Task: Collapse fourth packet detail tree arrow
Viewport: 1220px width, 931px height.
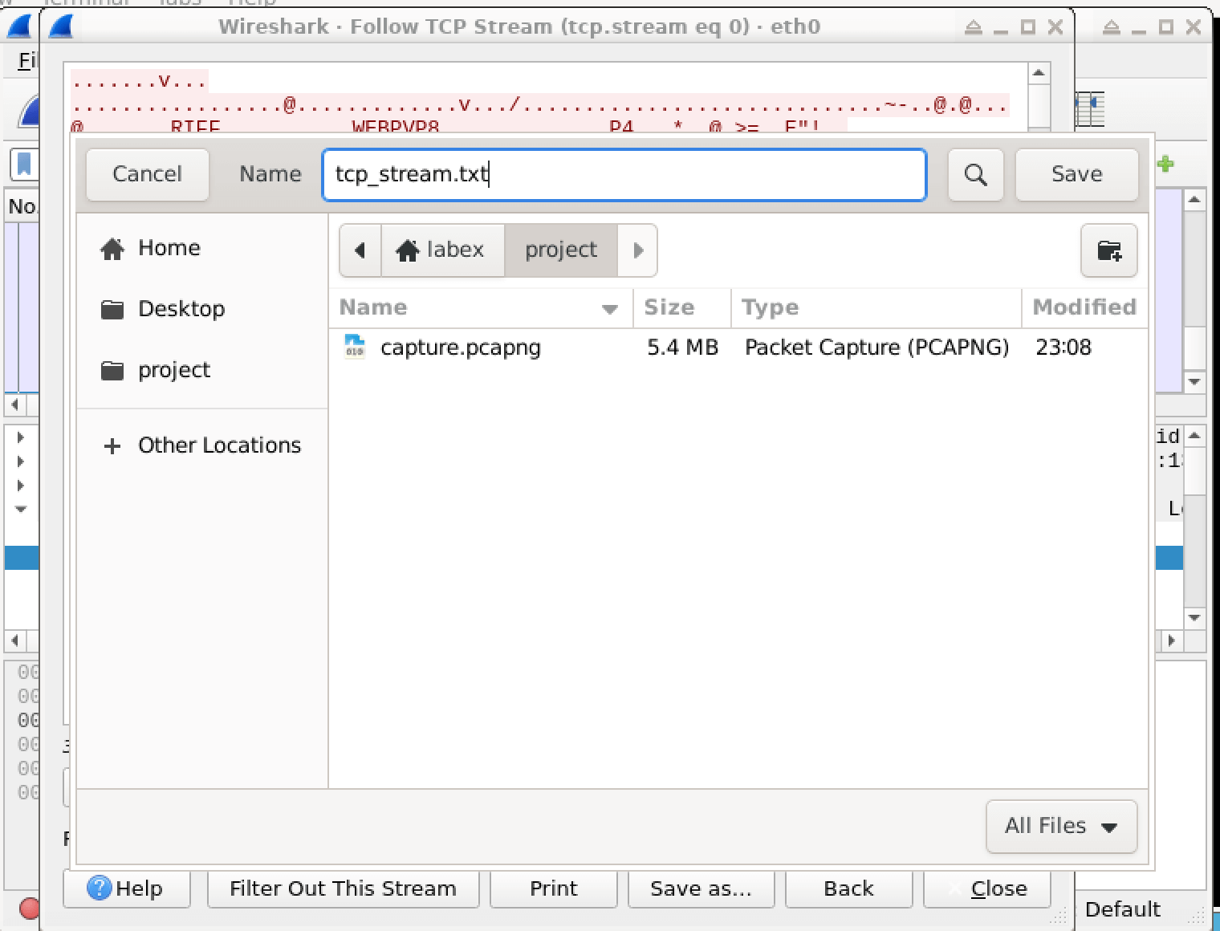Action: click(21, 510)
